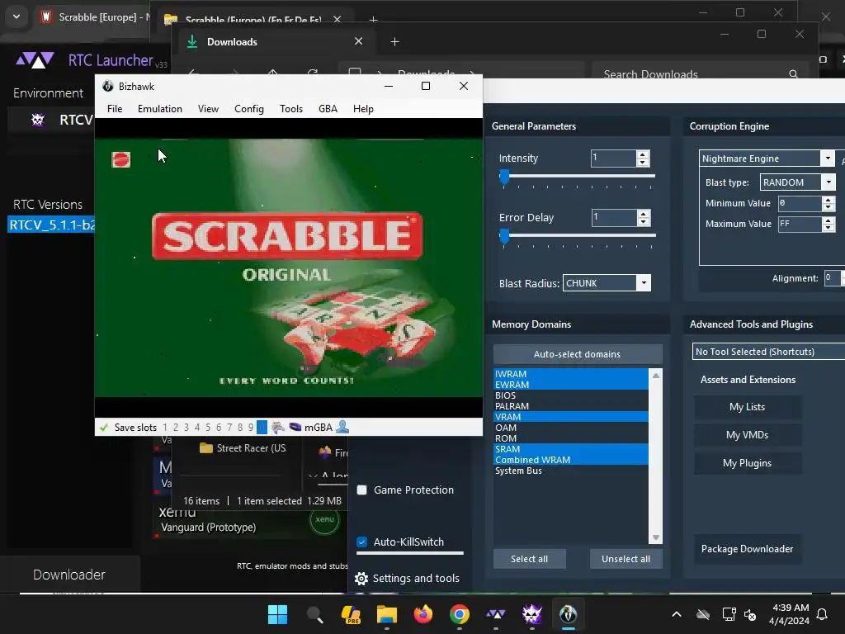Click Error Delay value stepper arrows
This screenshot has width=845, height=634.
tap(643, 217)
